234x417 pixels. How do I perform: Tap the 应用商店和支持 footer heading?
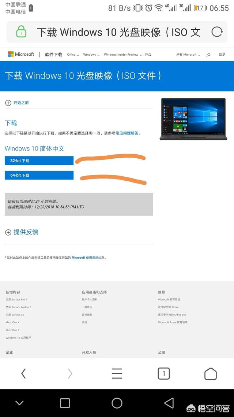click(94, 292)
